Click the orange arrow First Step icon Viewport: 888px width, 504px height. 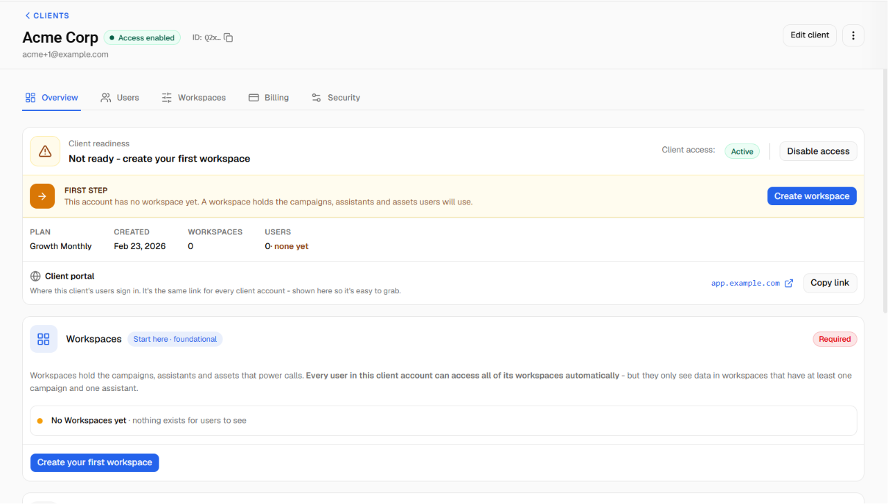point(42,196)
